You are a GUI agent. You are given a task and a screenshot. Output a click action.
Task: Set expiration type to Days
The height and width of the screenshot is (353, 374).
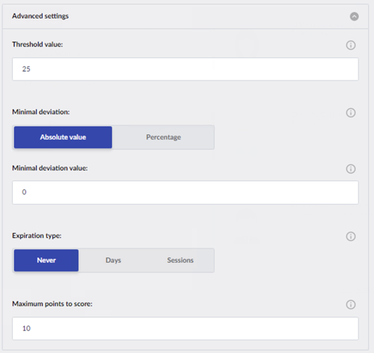[113, 260]
